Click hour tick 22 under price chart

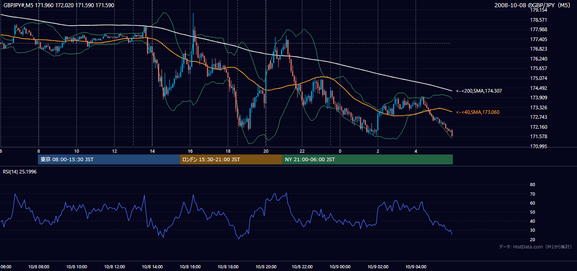302,151
